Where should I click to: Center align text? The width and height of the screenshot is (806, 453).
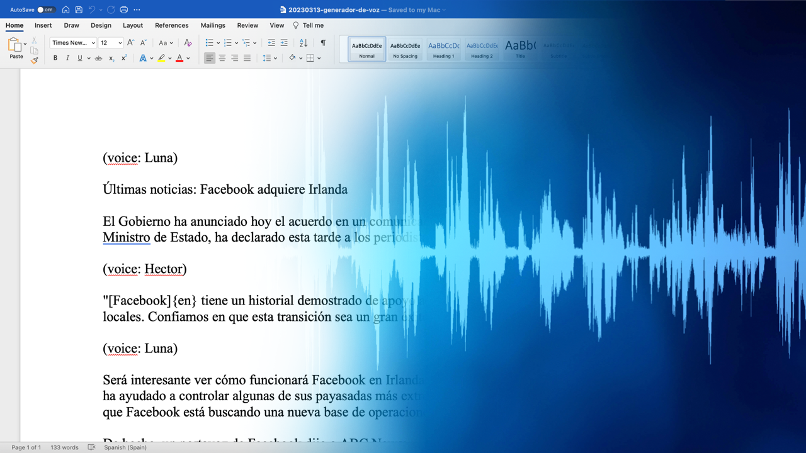(222, 58)
